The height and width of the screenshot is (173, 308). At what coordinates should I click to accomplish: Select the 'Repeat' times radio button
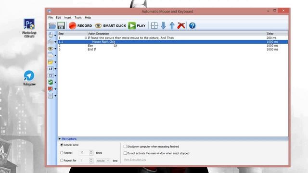(62, 153)
